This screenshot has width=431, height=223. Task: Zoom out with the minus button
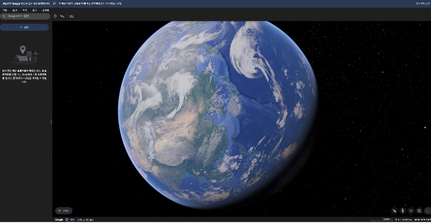click(x=428, y=211)
